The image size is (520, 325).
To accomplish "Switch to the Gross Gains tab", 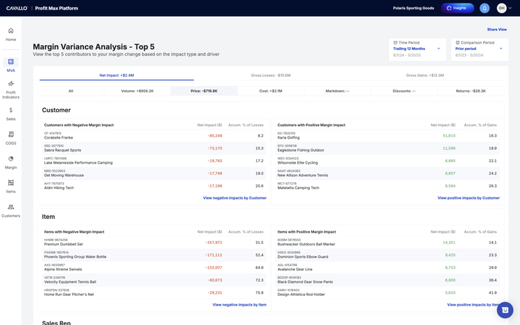I will pyautogui.click(x=425, y=76).
